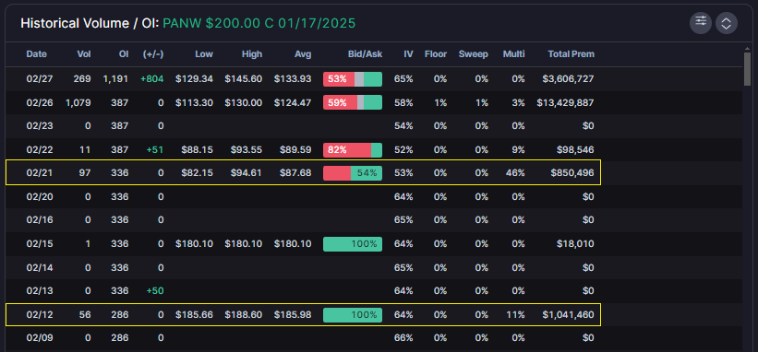Click the 1,079 volume value

tap(78, 102)
